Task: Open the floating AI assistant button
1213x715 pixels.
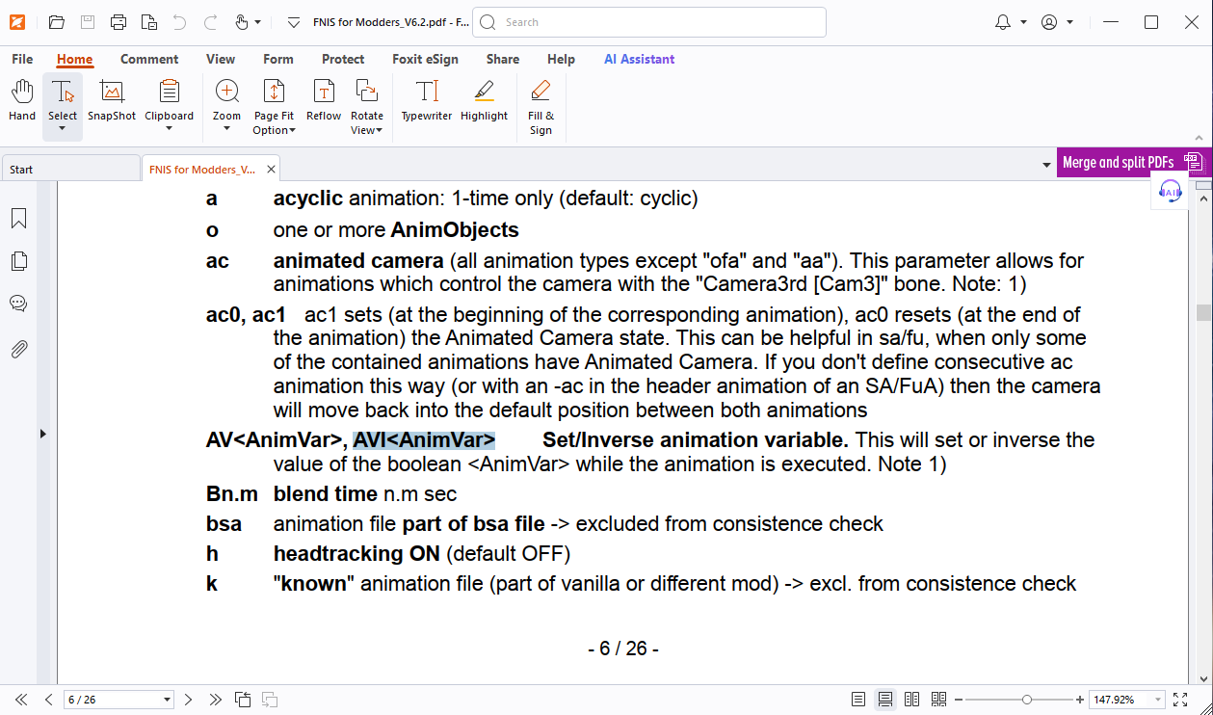Action: 1171,191
